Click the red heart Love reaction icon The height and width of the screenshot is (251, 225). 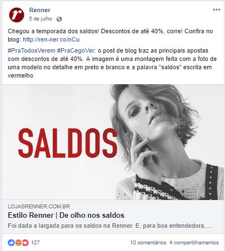25,243
